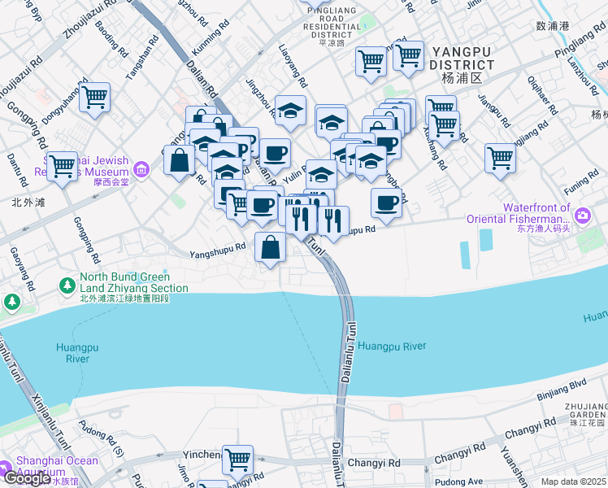The image size is (608, 488).
Task: Click the Huangpu River label in center
Action: tap(392, 346)
